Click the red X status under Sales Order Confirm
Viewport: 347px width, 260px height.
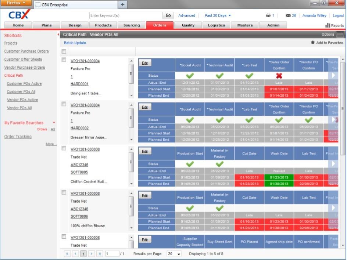279,76
